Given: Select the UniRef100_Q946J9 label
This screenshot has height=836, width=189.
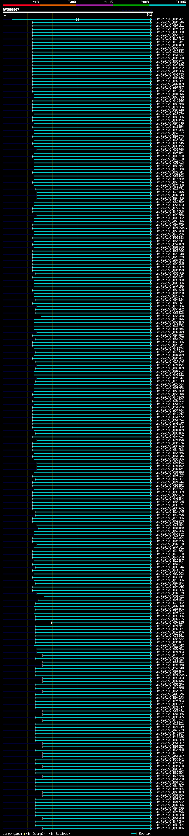Looking at the screenshot, I should click(169, 123).
